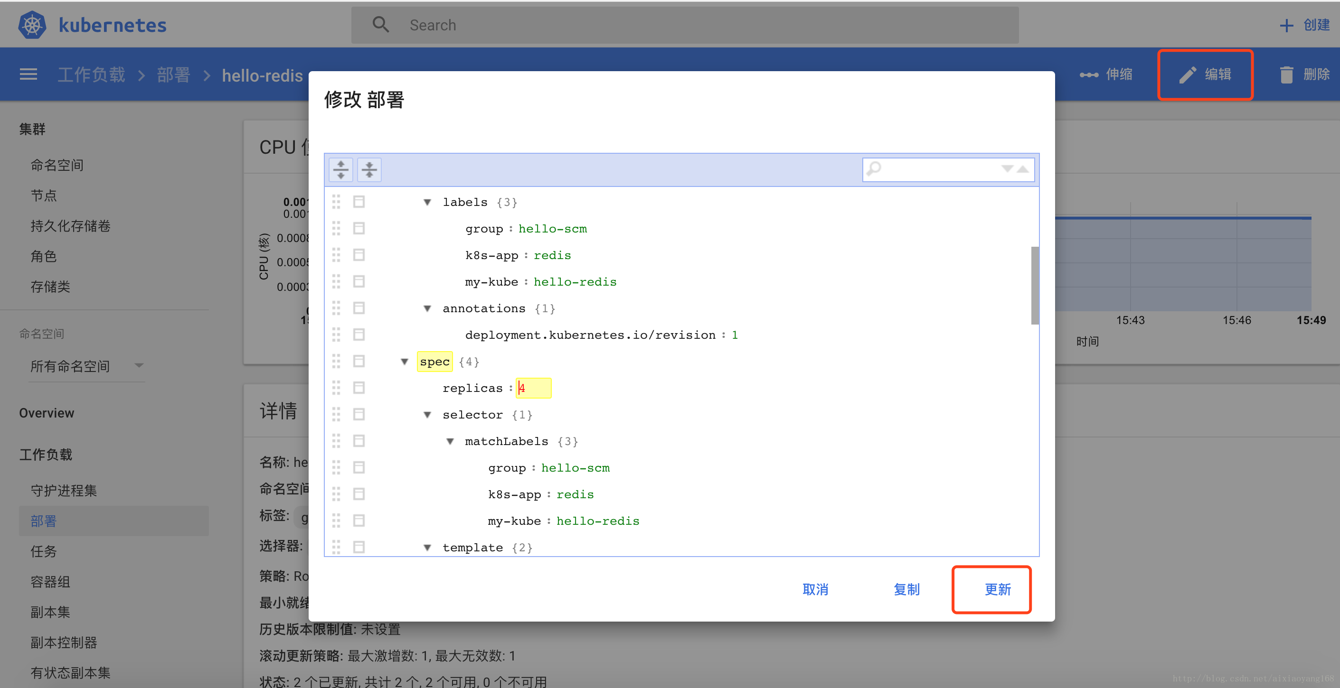Image resolution: width=1340 pixels, height=688 pixels.
Task: Click the 编辑 edit pencil icon
Action: pyautogui.click(x=1188, y=74)
